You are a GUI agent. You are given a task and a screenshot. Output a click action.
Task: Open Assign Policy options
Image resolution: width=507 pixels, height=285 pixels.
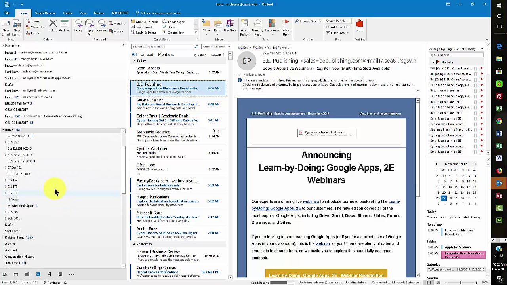pos(245,27)
